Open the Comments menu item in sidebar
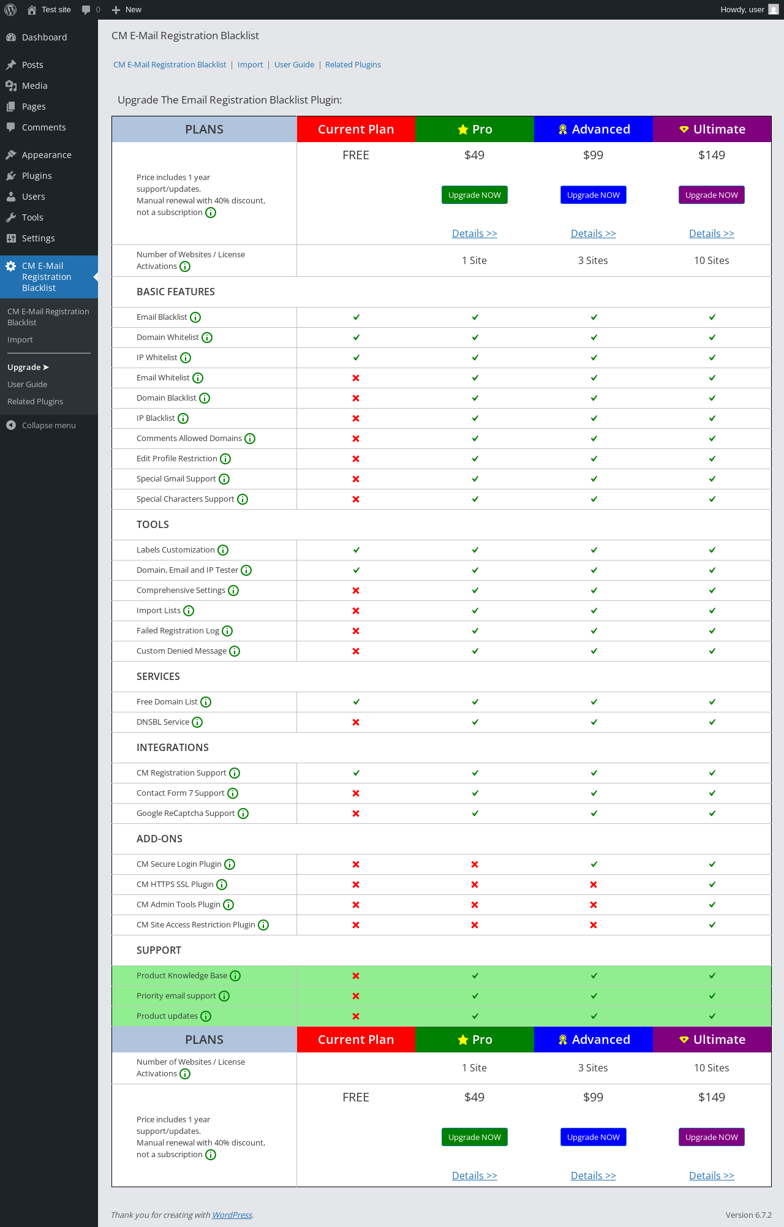 click(x=49, y=127)
